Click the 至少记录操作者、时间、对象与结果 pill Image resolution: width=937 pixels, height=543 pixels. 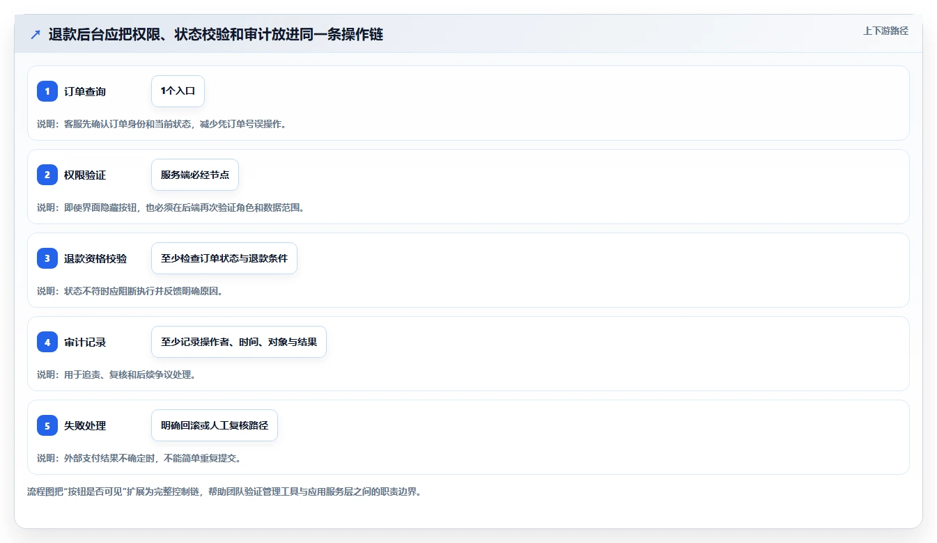point(239,342)
